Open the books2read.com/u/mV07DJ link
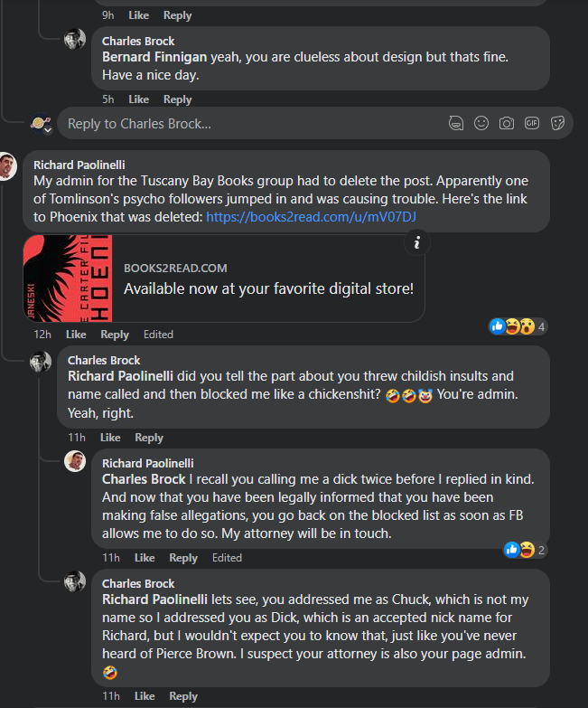The height and width of the screenshot is (708, 588). (311, 217)
